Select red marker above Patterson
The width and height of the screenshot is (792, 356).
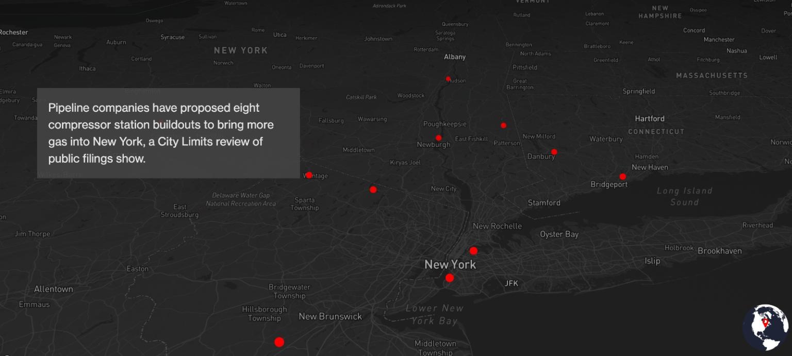(503, 125)
